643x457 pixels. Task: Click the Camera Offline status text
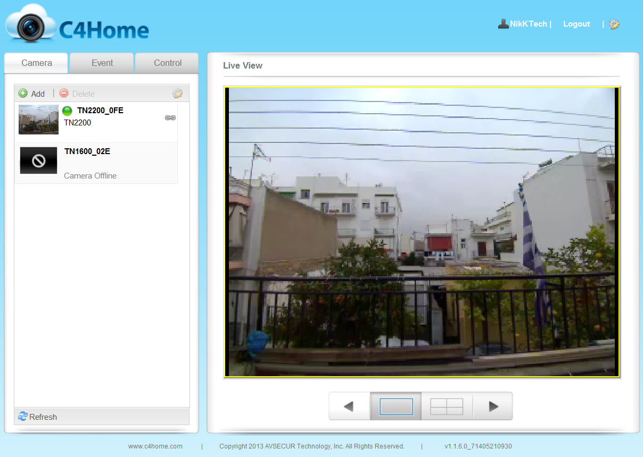point(90,176)
